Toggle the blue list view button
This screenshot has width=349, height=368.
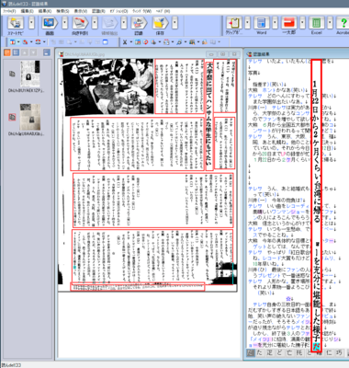[16, 52]
